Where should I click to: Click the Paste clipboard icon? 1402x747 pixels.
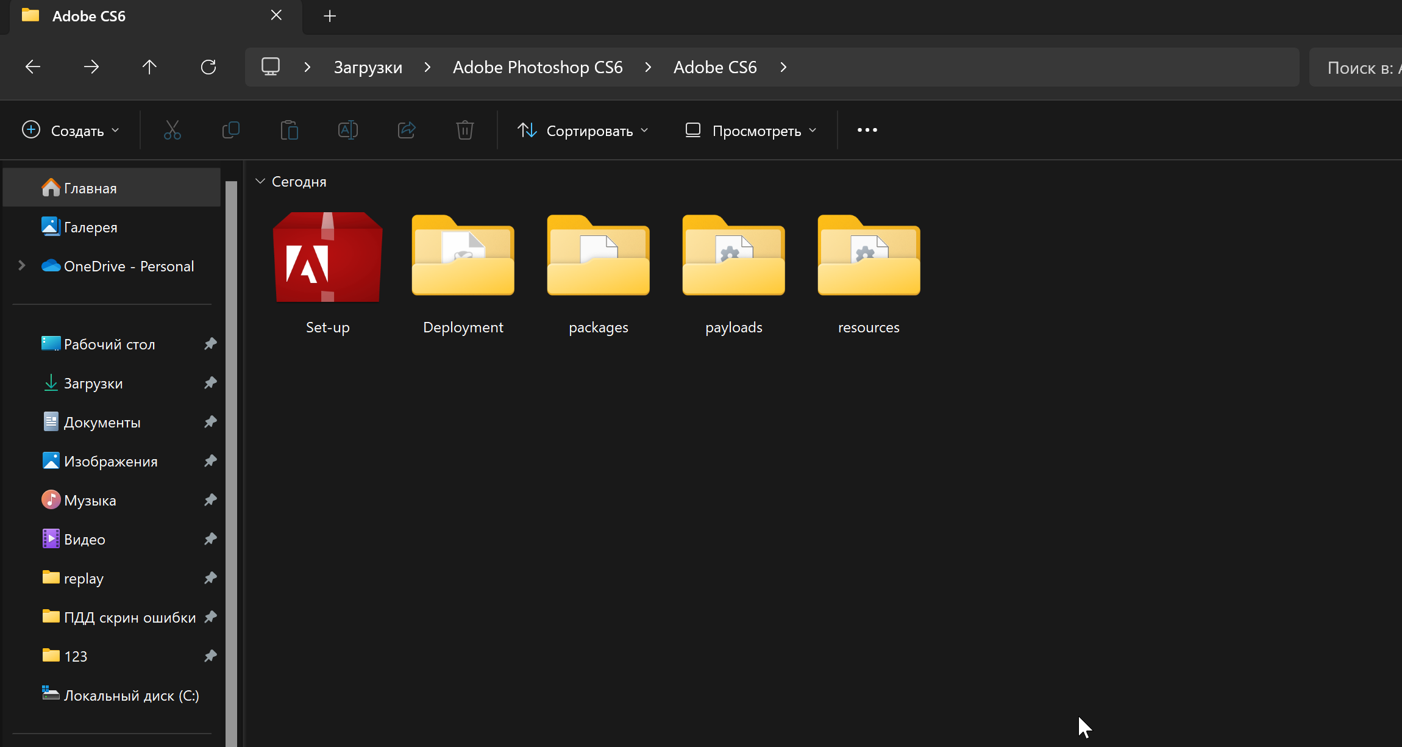click(290, 130)
